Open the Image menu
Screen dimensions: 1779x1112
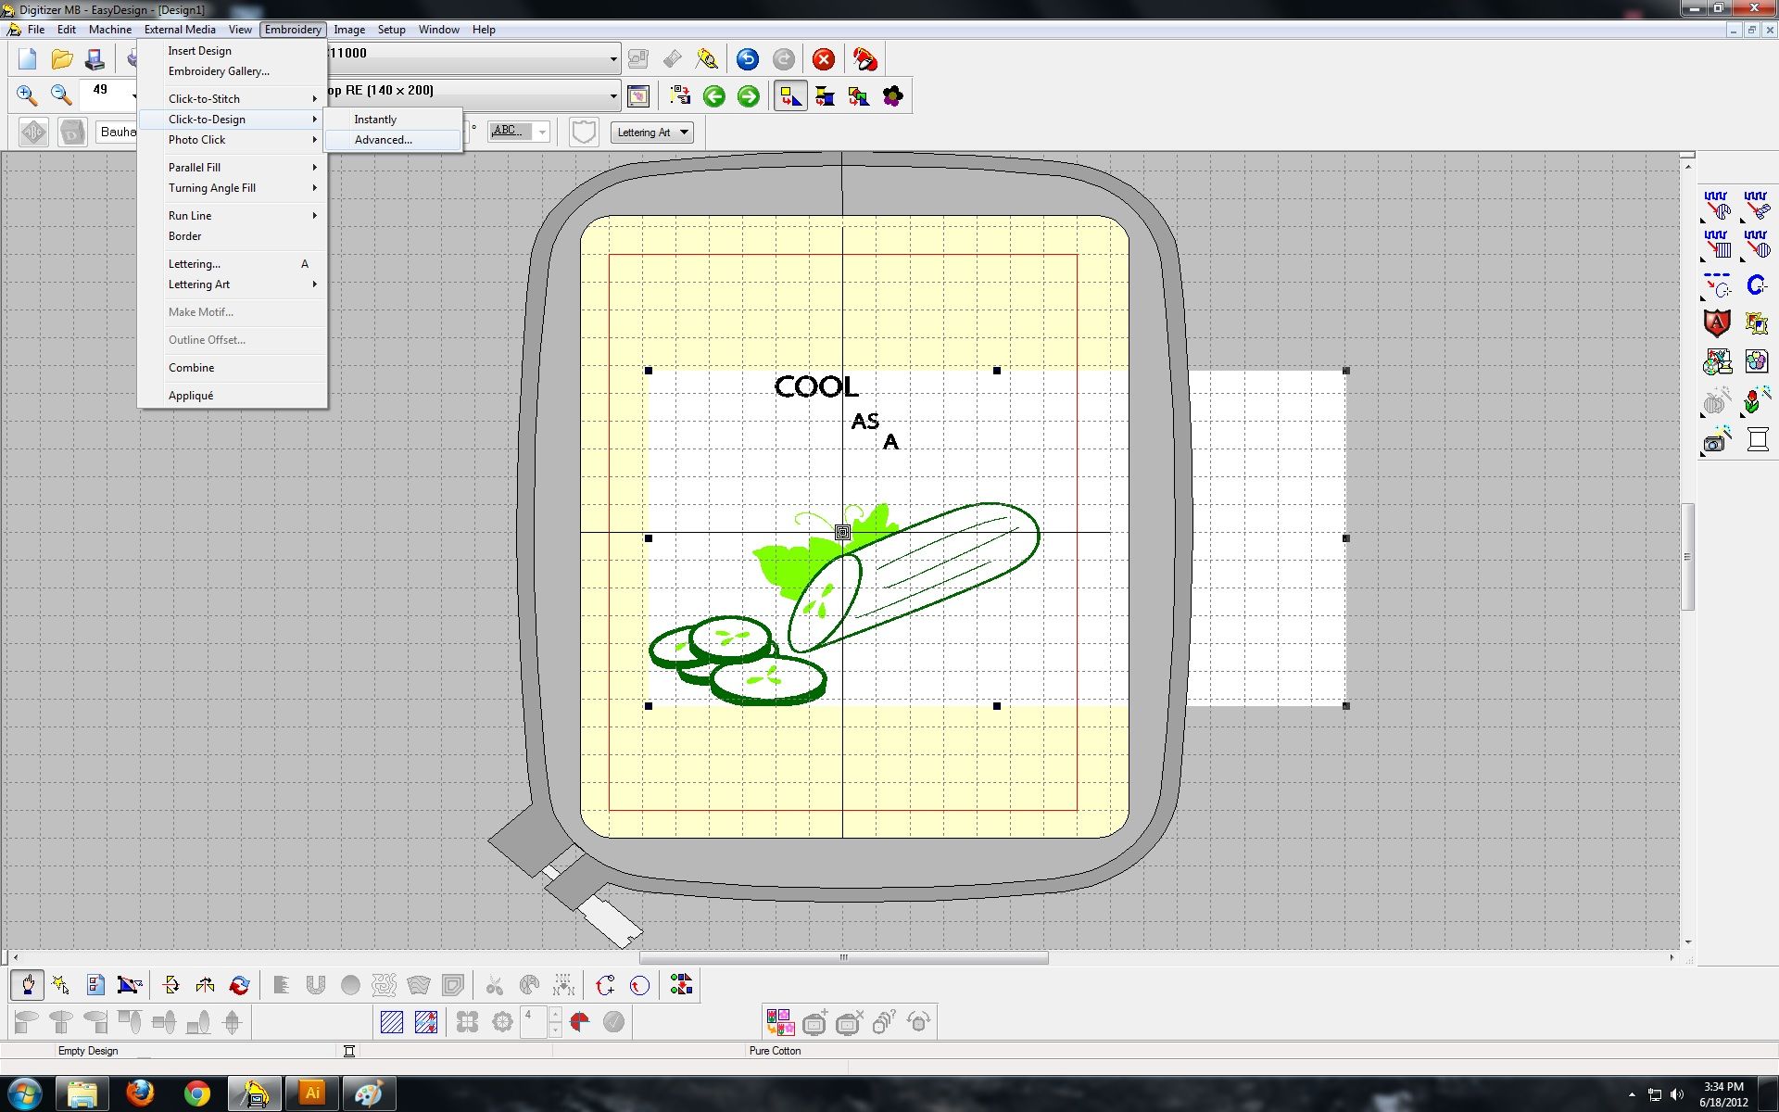[x=349, y=29]
